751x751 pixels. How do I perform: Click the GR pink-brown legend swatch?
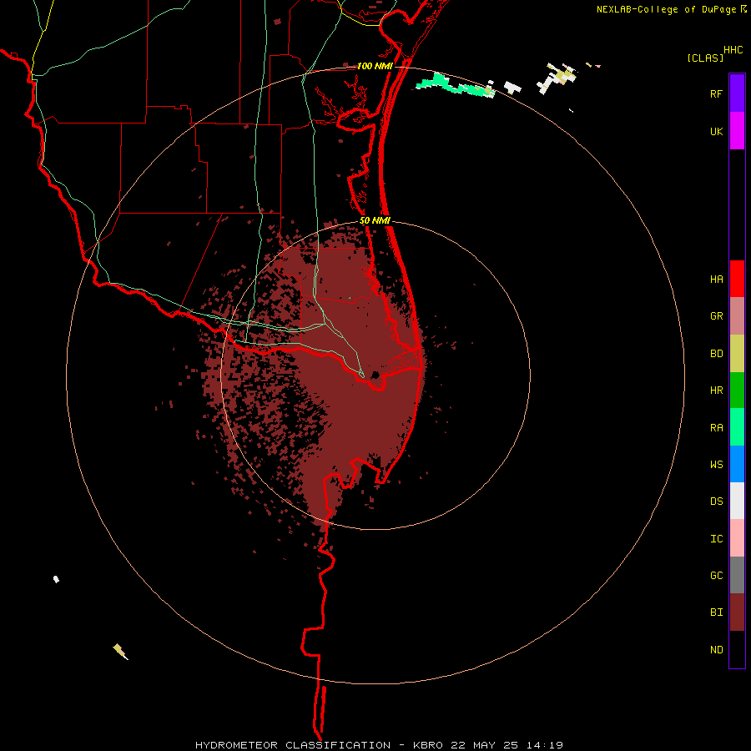(737, 316)
